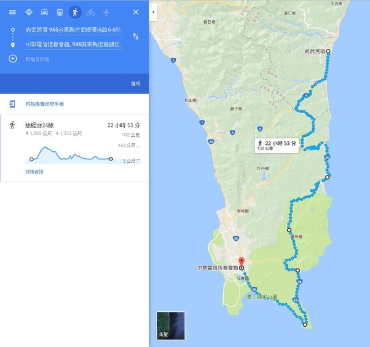Swap starting point and destination

136,36
